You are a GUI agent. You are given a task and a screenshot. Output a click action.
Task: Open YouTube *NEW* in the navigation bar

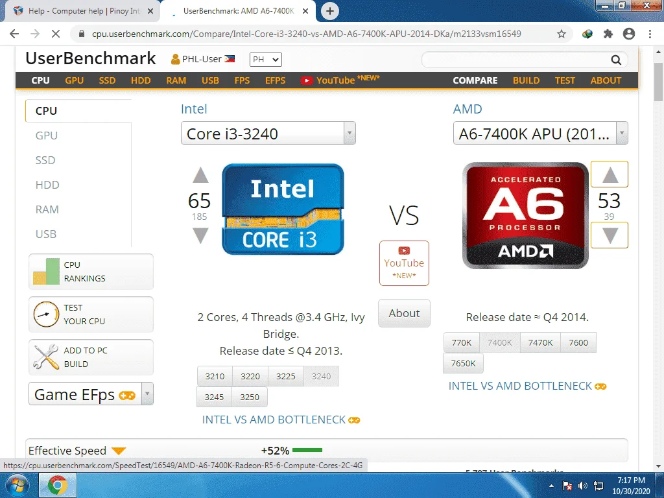pyautogui.click(x=340, y=80)
